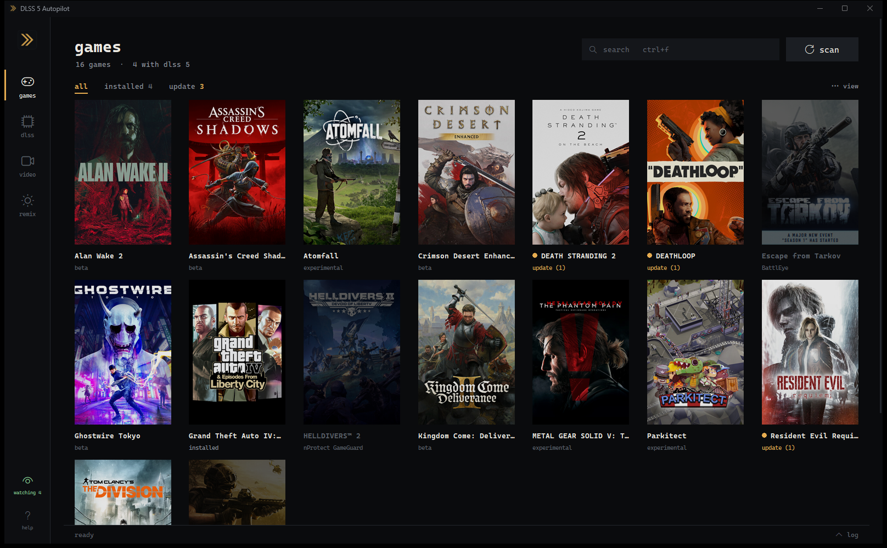Focus the search input field

[681, 49]
